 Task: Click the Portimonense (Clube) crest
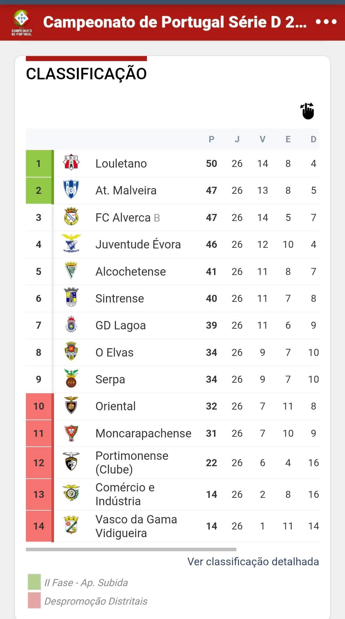71,462
